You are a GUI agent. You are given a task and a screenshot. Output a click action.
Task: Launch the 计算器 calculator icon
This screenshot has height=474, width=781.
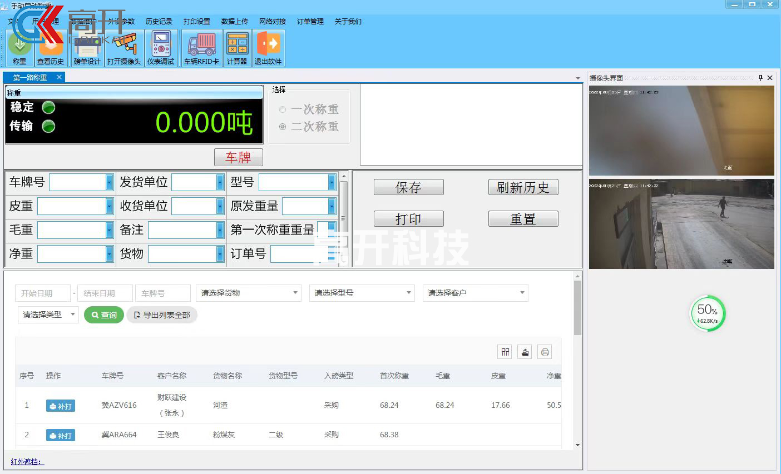coord(237,48)
